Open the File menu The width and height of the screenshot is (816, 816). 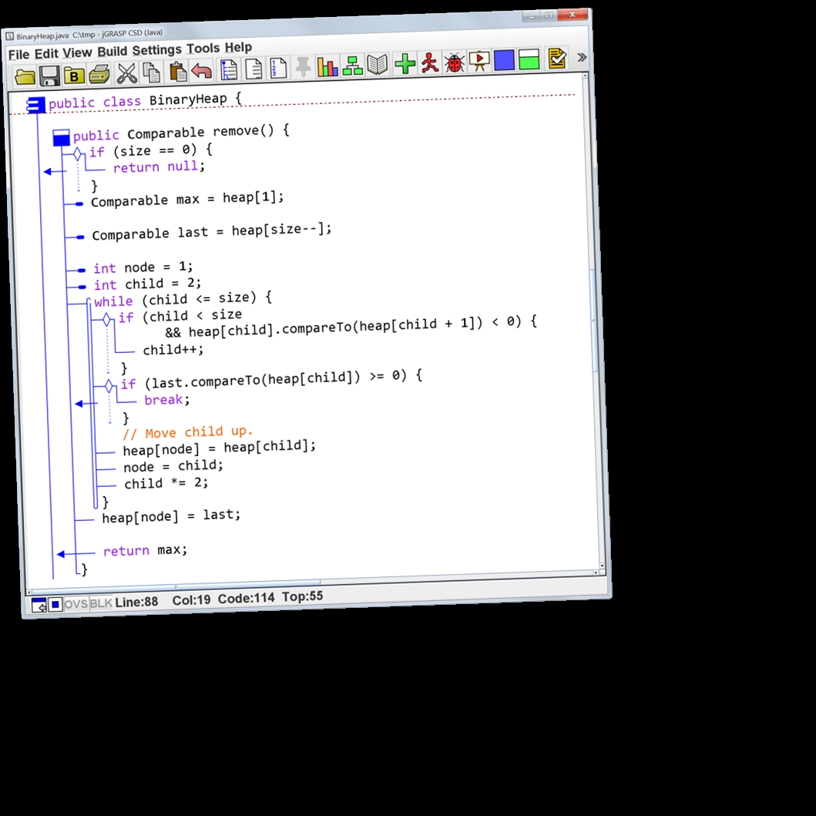pos(18,55)
